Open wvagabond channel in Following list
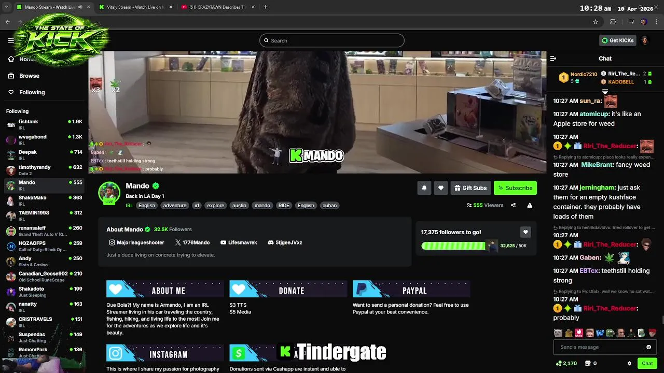Screen dimensions: 664x373 coord(44,140)
